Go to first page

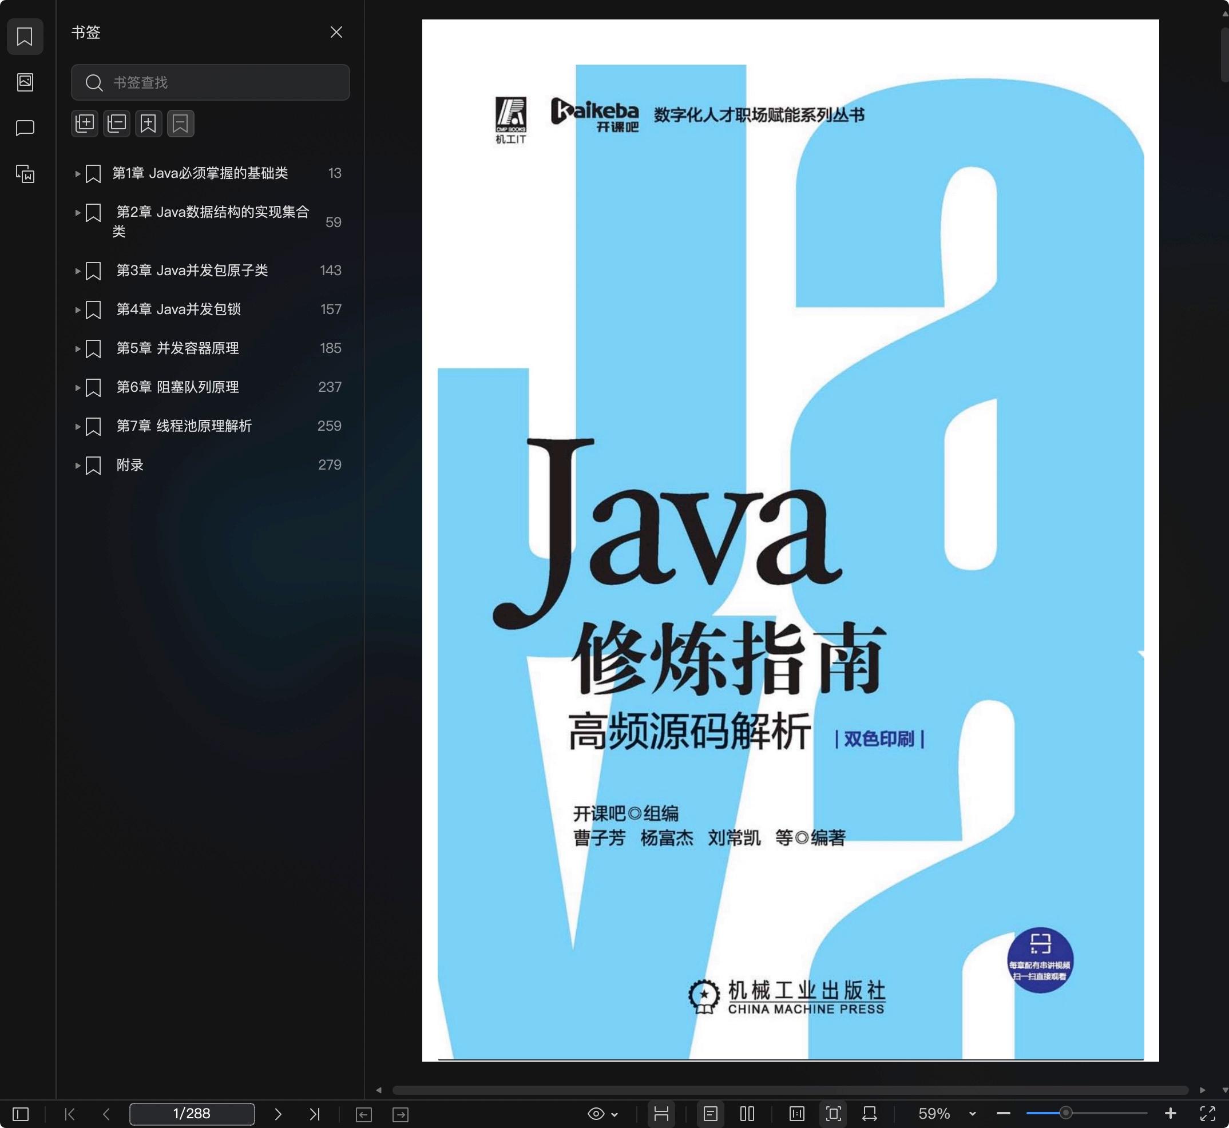70,1114
